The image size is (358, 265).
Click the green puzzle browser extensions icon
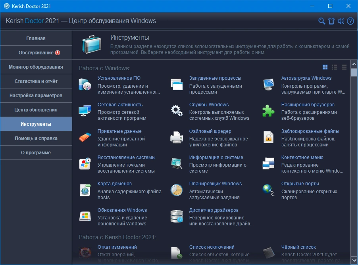268,111
